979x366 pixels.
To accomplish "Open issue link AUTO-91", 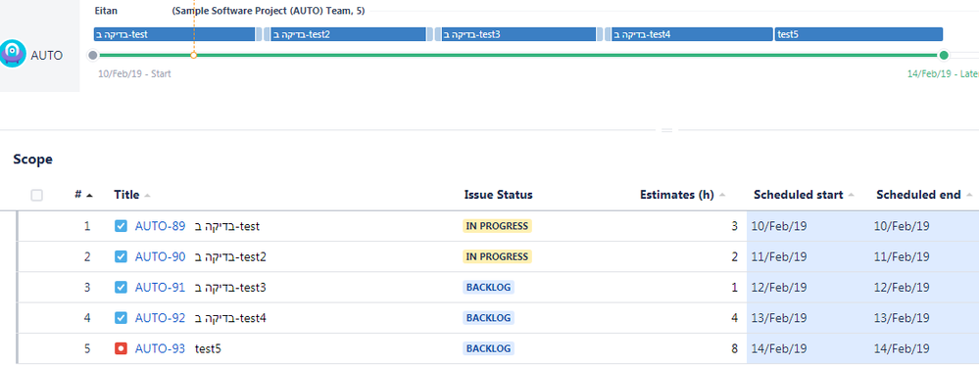I will (160, 288).
